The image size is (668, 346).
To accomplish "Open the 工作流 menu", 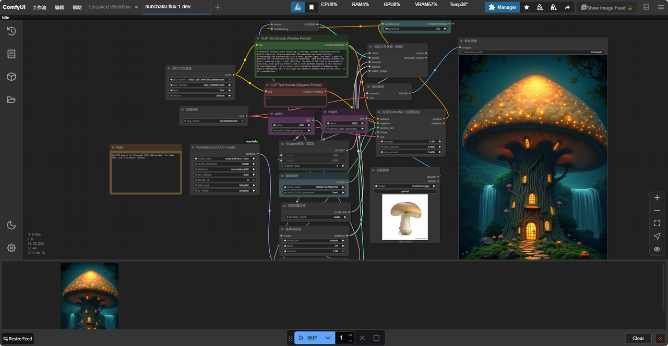I will [x=40, y=7].
